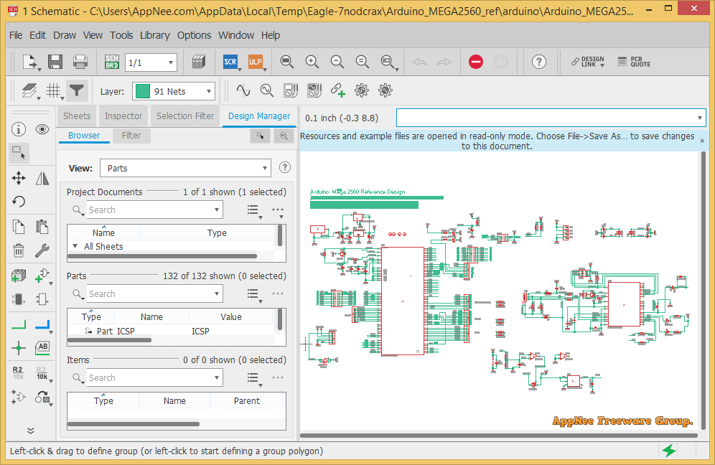The height and width of the screenshot is (465, 715).
Task: Open Items list view options dropdown
Action: tap(254, 378)
